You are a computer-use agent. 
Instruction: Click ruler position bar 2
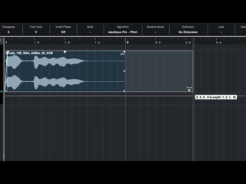pos(128,42)
